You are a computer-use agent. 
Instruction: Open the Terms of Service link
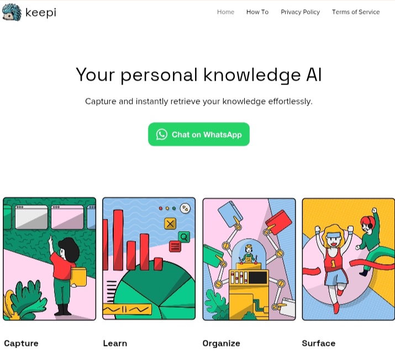tap(356, 12)
